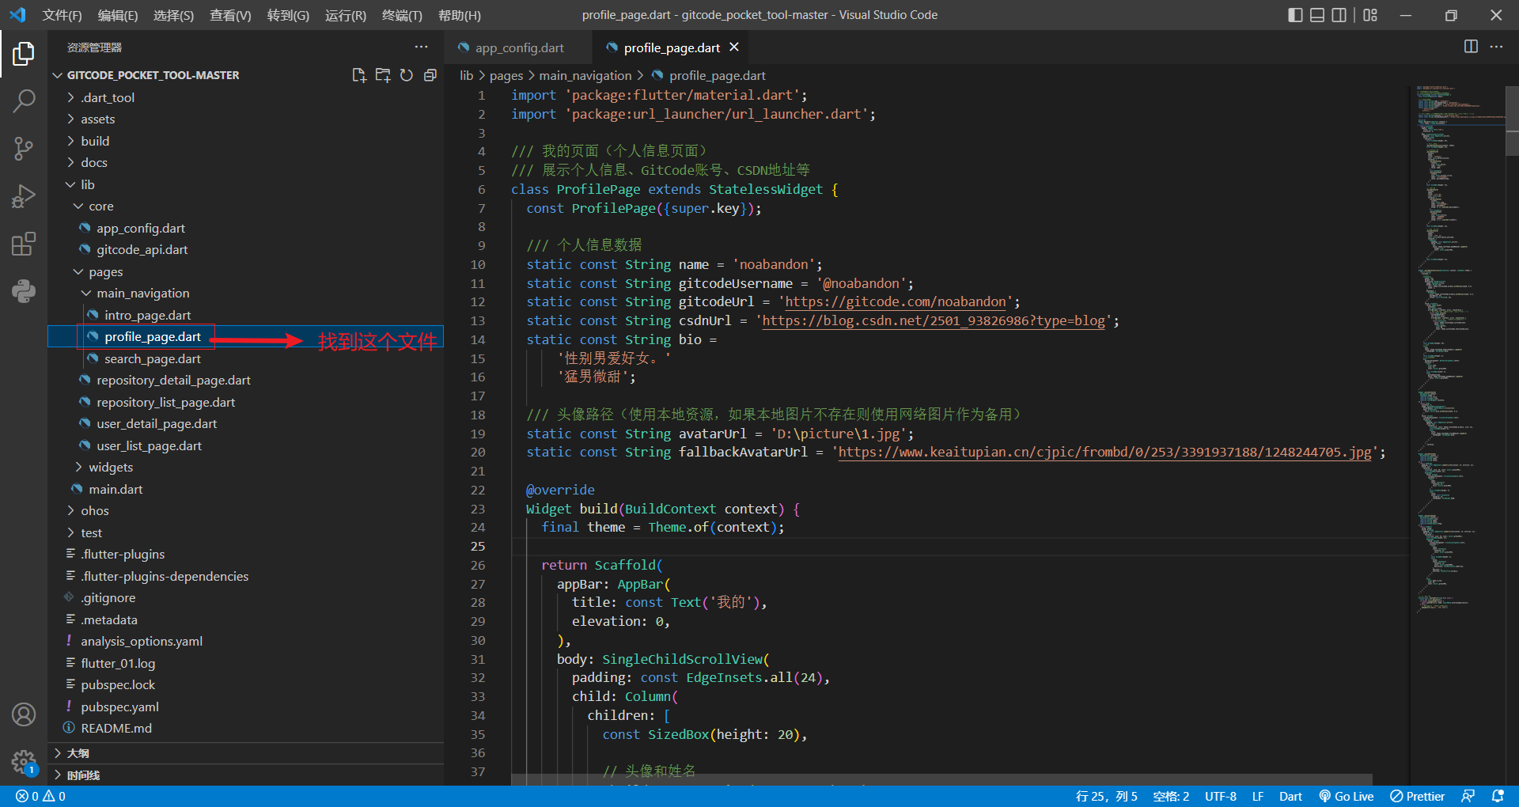
Task: Click the feedback icon in status bar
Action: (x=1468, y=797)
